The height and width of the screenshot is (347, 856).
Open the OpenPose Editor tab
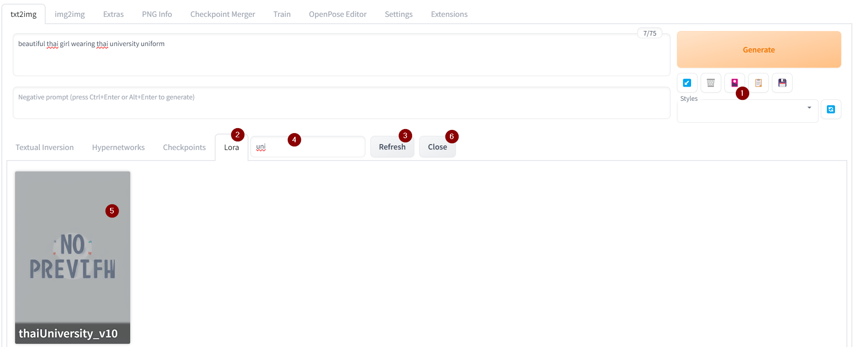coord(338,14)
